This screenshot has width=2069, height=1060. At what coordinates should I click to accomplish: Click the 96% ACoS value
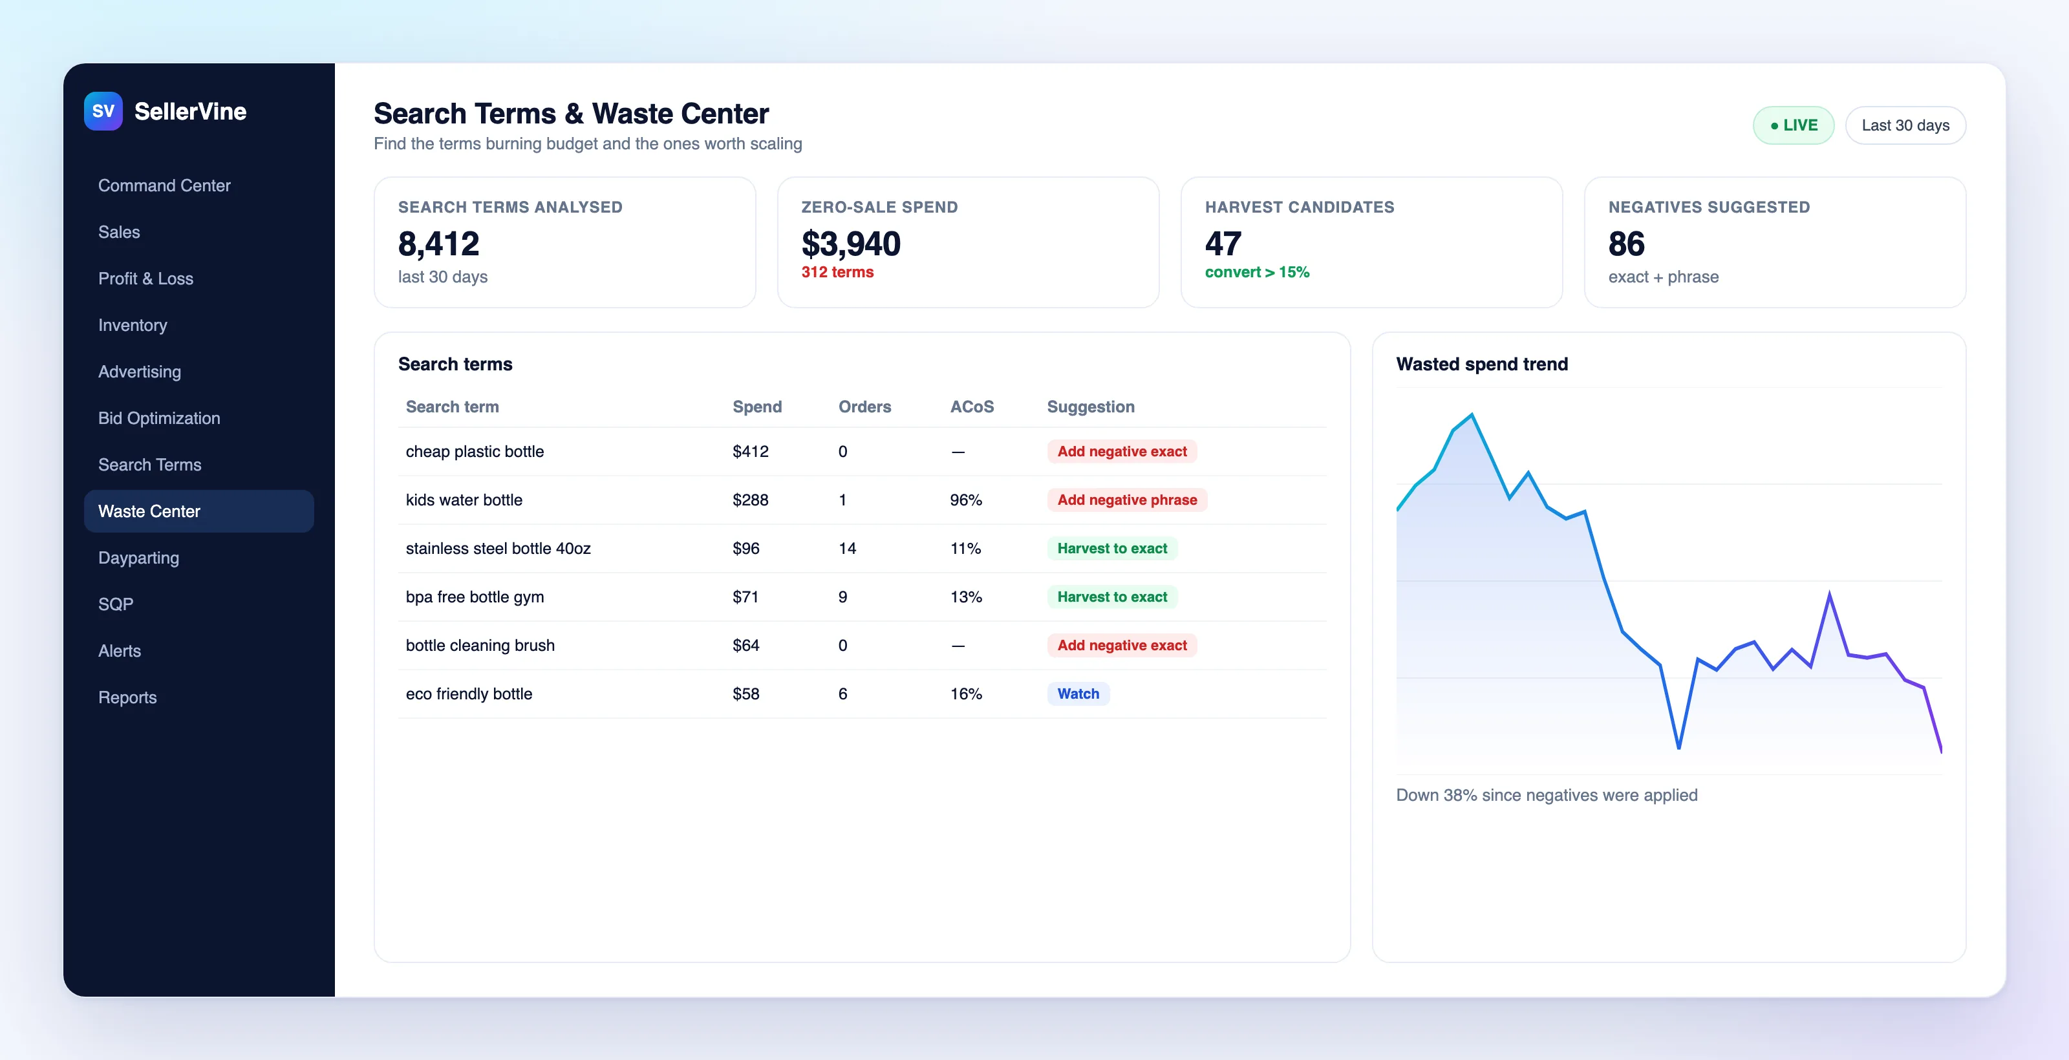965,500
